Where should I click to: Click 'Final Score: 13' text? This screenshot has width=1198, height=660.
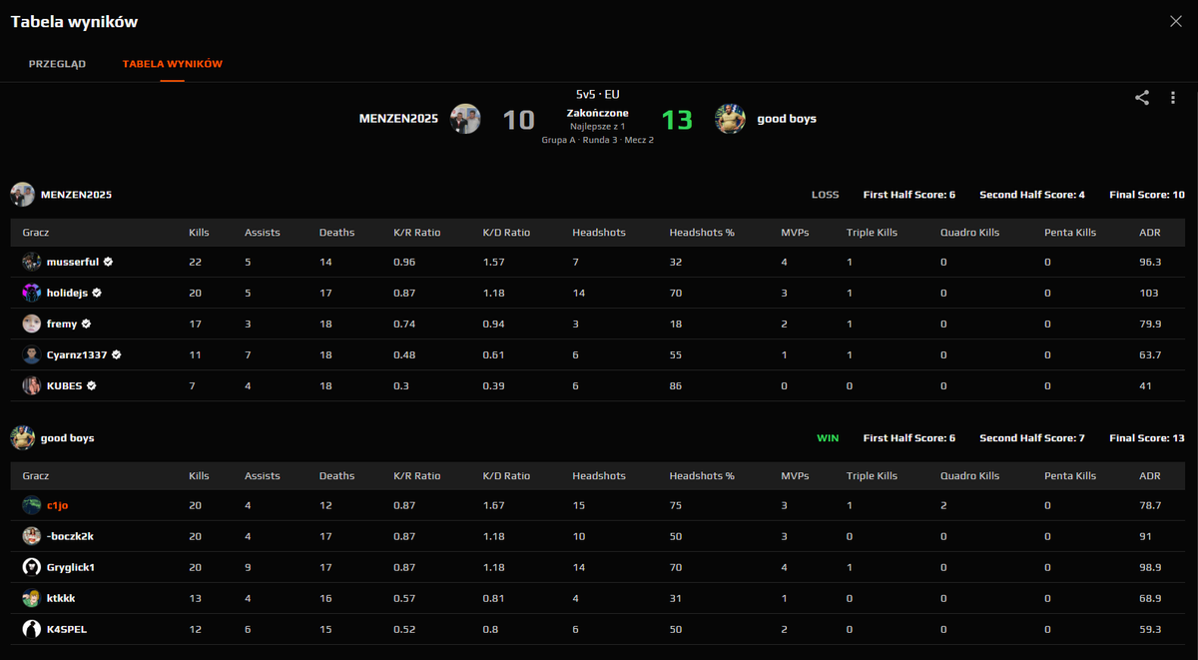pyautogui.click(x=1147, y=438)
